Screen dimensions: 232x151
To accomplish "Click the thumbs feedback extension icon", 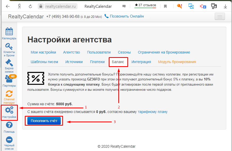I will 214,6.
